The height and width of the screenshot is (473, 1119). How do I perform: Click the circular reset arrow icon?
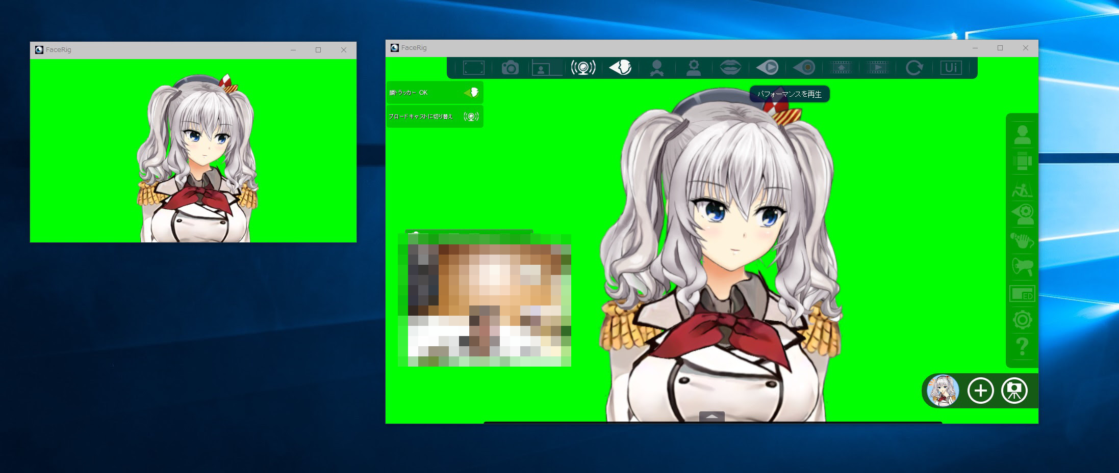[914, 68]
